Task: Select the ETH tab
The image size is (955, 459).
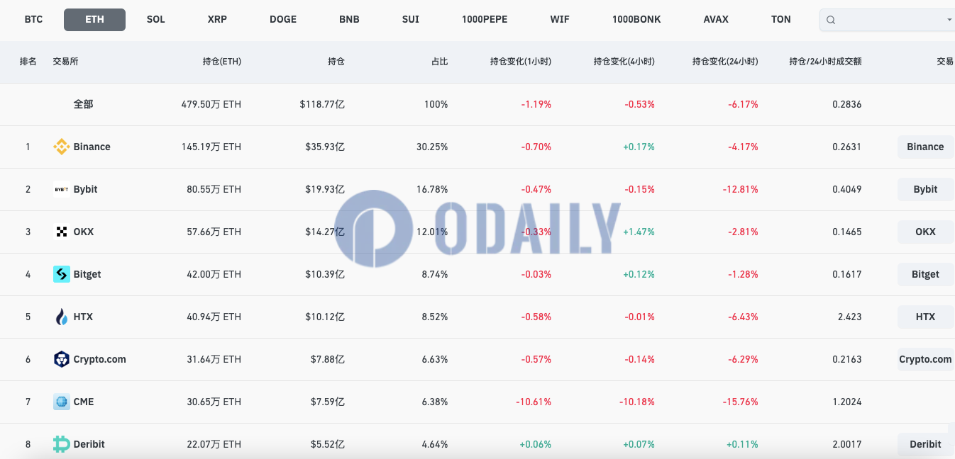Action: pos(94,20)
